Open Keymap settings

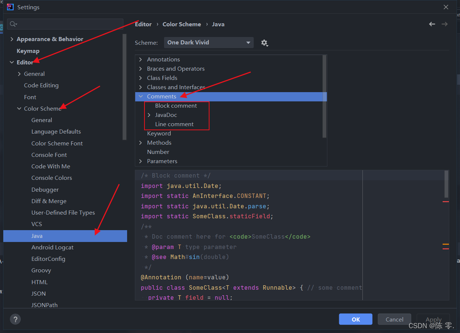pos(28,51)
